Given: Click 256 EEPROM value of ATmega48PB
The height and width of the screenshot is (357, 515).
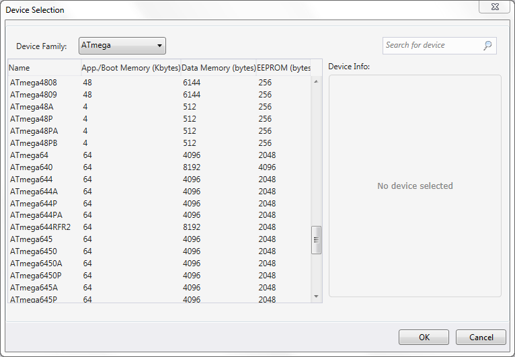Looking at the screenshot, I should coord(265,143).
